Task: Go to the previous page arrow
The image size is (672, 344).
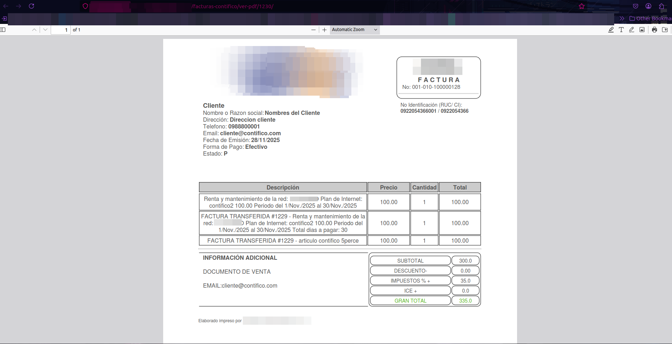Action: coord(34,30)
